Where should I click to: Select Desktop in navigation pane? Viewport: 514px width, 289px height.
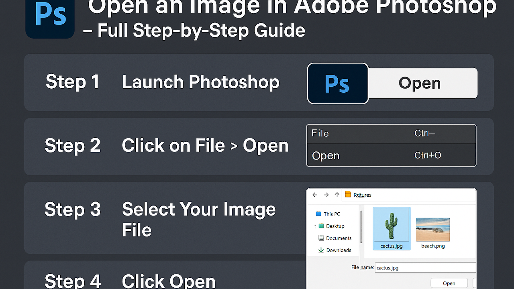point(332,226)
